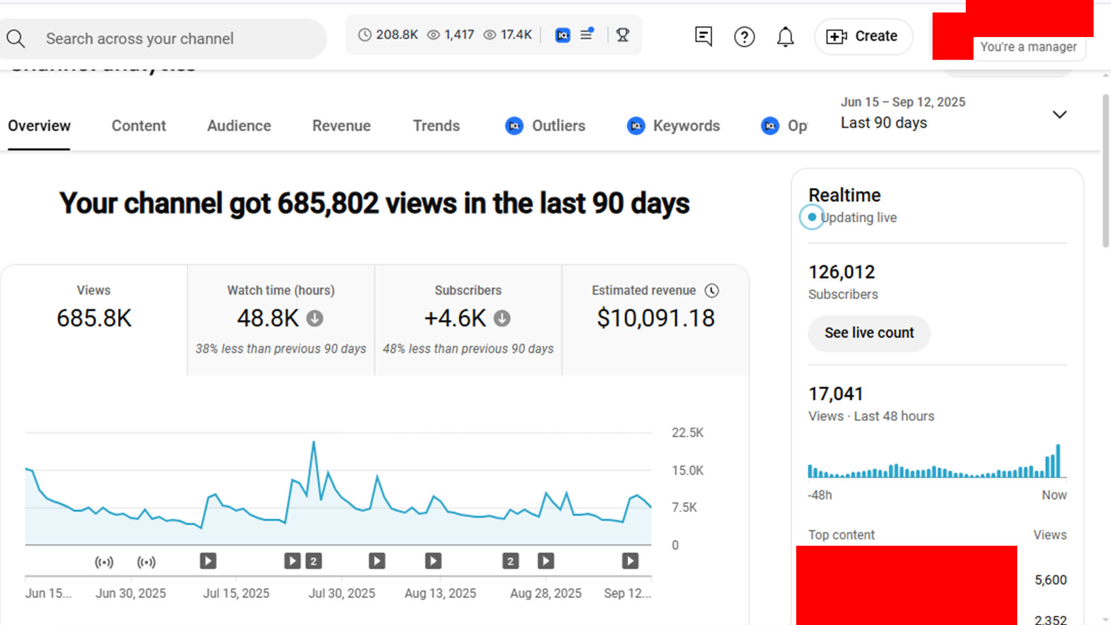This screenshot has width=1111, height=625.
Task: Open the help question mark icon
Action: 744,37
